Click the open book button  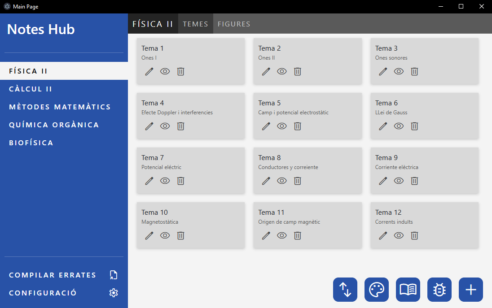point(408,290)
